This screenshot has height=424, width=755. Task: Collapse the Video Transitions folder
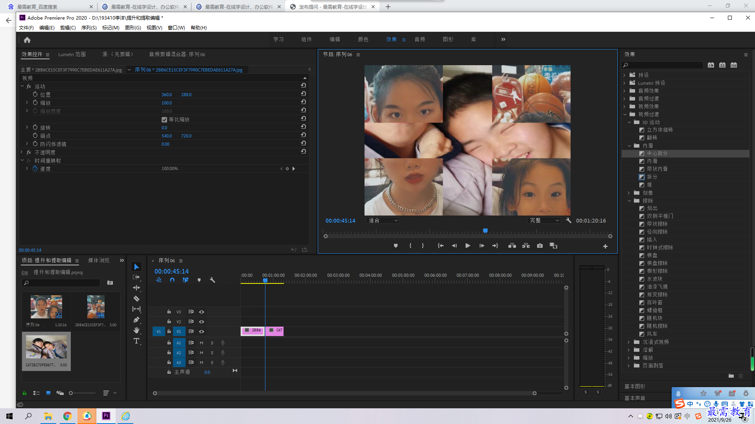coord(625,114)
